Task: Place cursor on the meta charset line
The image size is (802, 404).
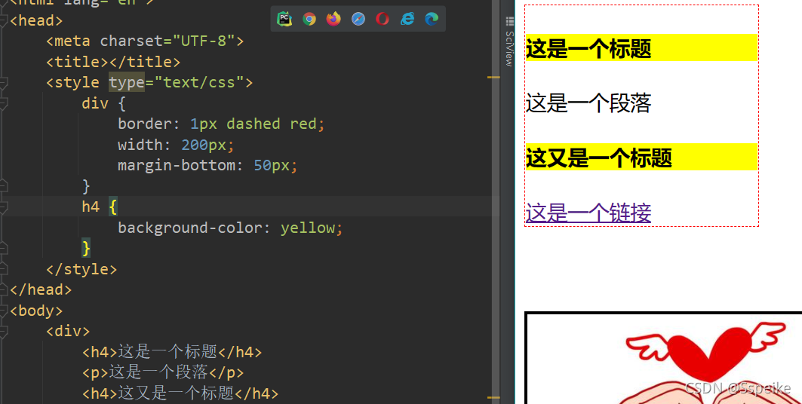Action: click(145, 41)
